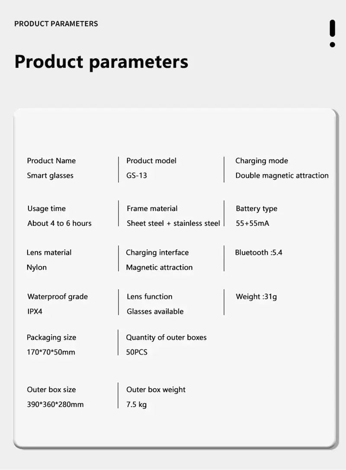Click the Weight :31g text
The height and width of the screenshot is (470, 346).
pyautogui.click(x=256, y=297)
